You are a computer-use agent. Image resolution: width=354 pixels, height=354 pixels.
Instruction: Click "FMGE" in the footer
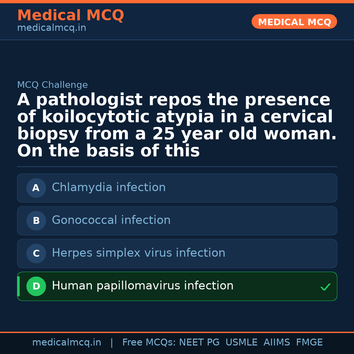pyautogui.click(x=309, y=343)
